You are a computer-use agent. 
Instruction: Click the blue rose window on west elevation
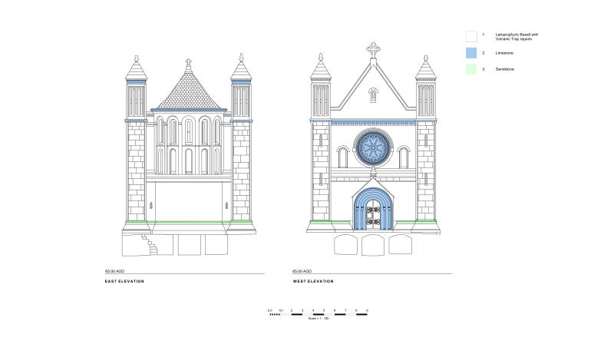click(x=373, y=148)
